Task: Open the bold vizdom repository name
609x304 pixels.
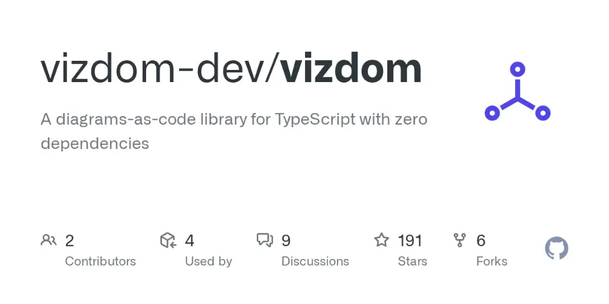Action: (x=351, y=69)
